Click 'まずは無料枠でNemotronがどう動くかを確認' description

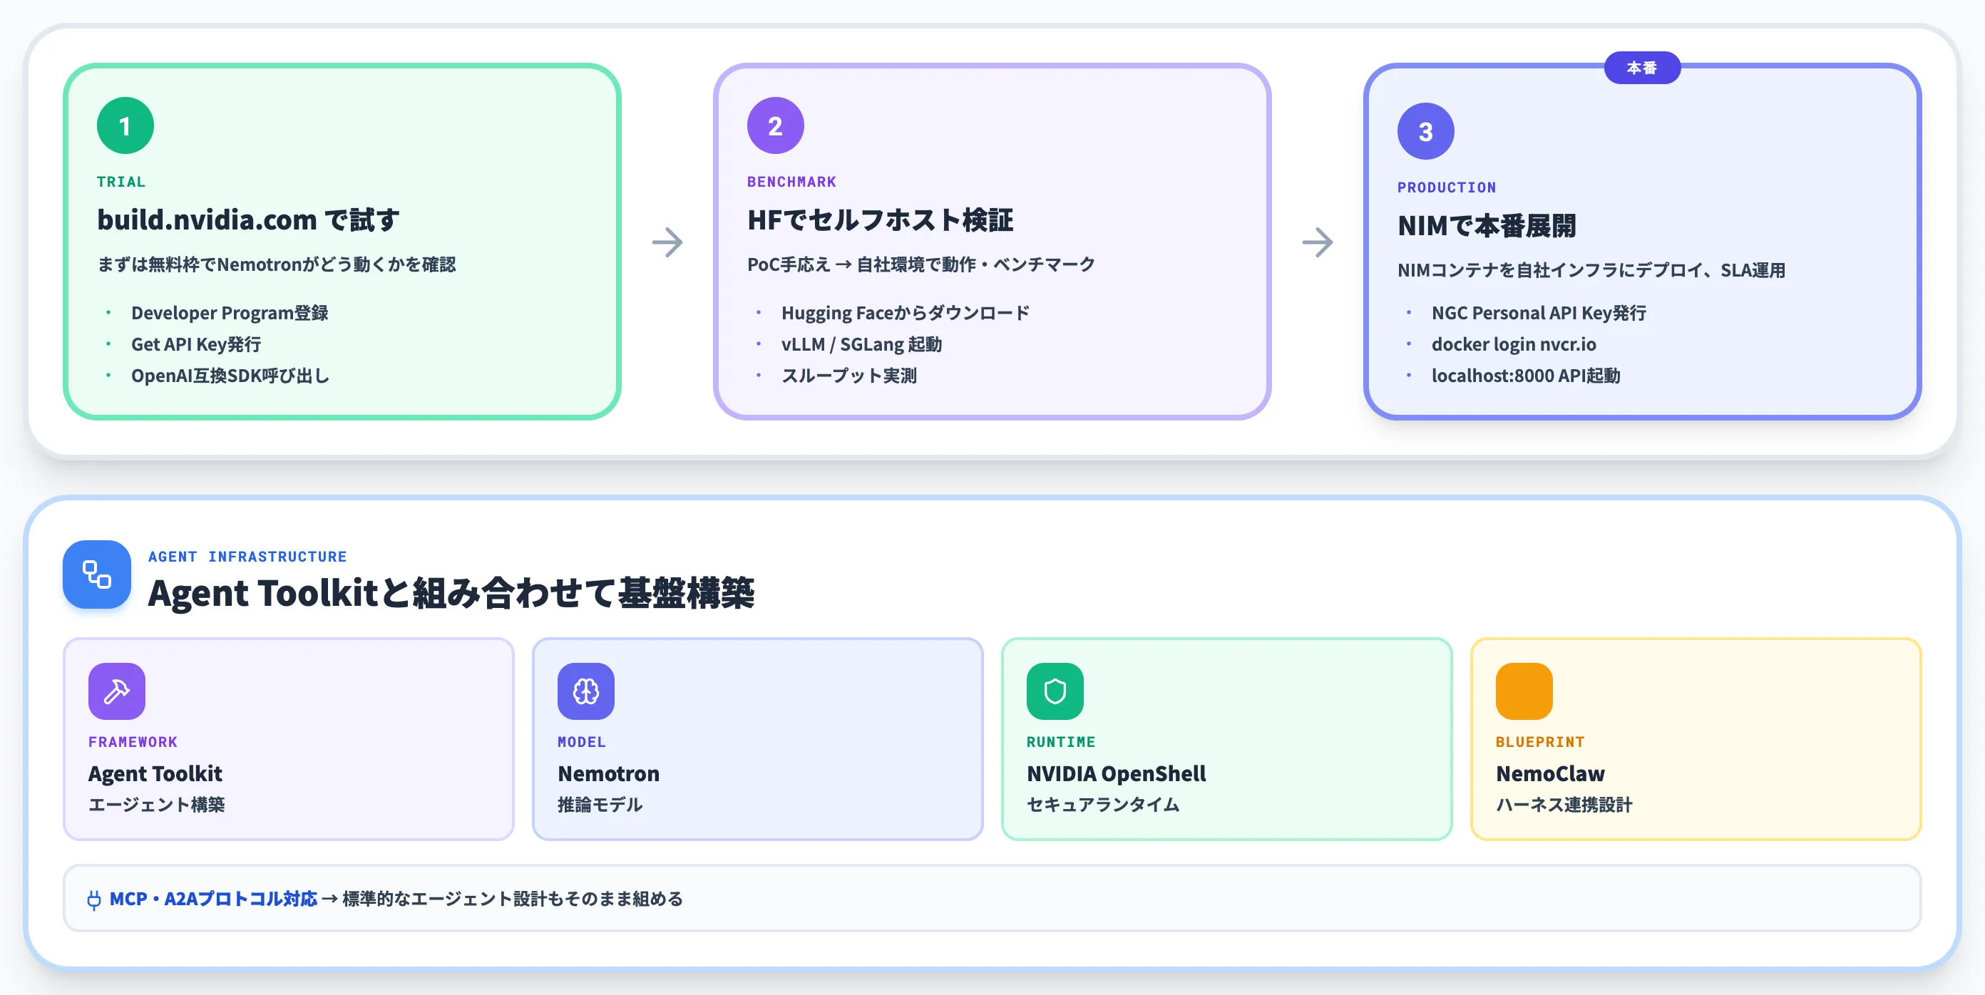(277, 264)
